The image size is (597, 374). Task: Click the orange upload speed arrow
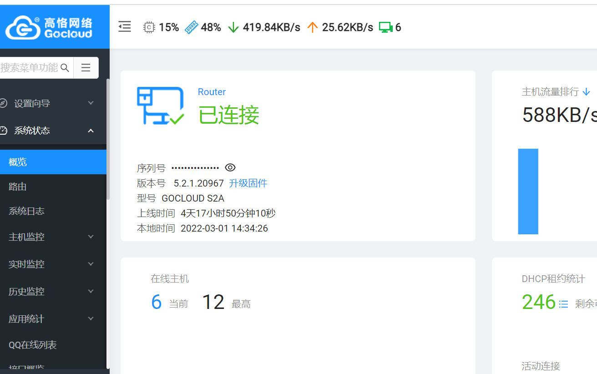[312, 27]
